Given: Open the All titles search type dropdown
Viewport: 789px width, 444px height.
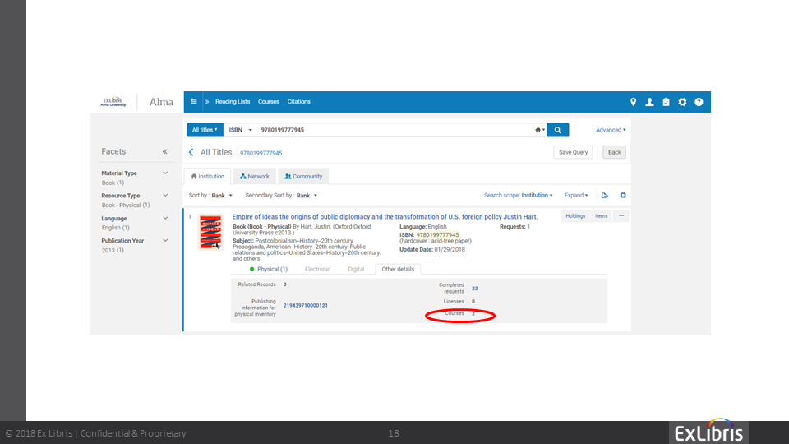Looking at the screenshot, I should coord(204,130).
